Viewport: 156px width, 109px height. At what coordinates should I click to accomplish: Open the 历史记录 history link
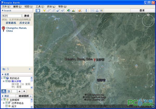click(25, 23)
